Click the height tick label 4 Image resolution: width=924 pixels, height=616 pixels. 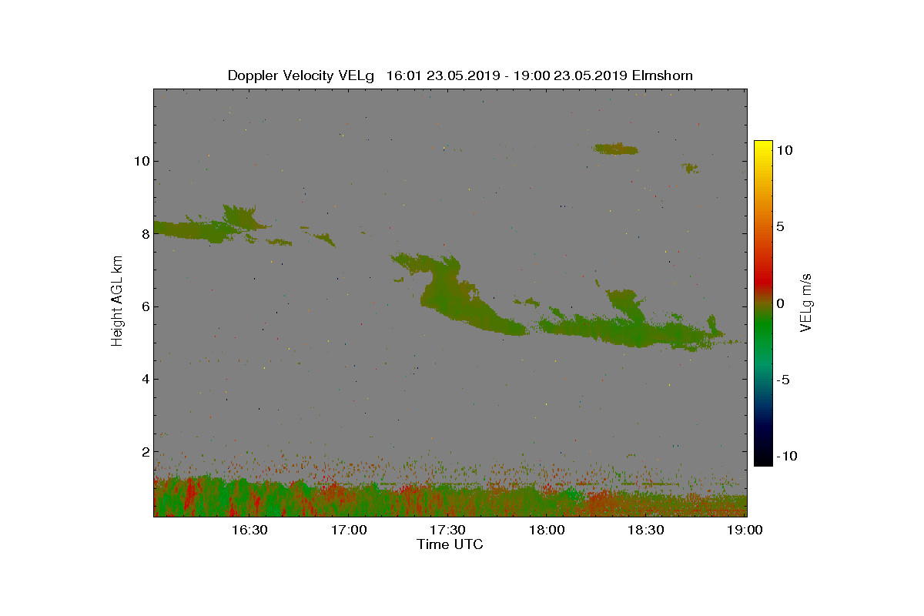144,379
